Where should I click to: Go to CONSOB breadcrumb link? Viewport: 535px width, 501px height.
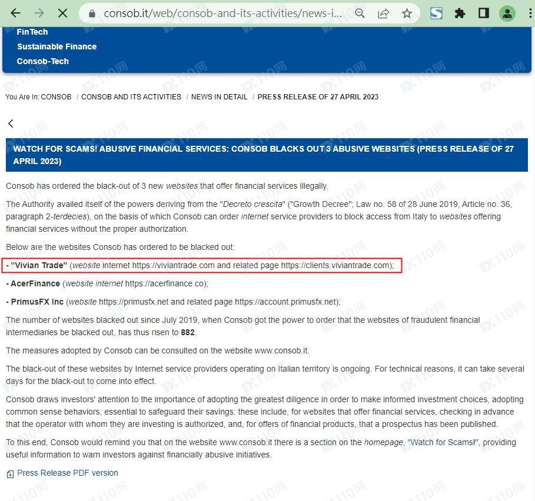[x=56, y=97]
